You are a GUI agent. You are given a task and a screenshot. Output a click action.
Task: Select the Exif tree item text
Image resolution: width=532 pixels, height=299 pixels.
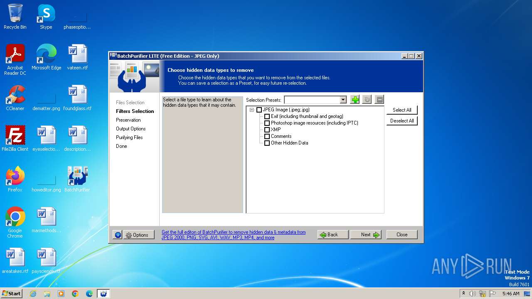307,117
